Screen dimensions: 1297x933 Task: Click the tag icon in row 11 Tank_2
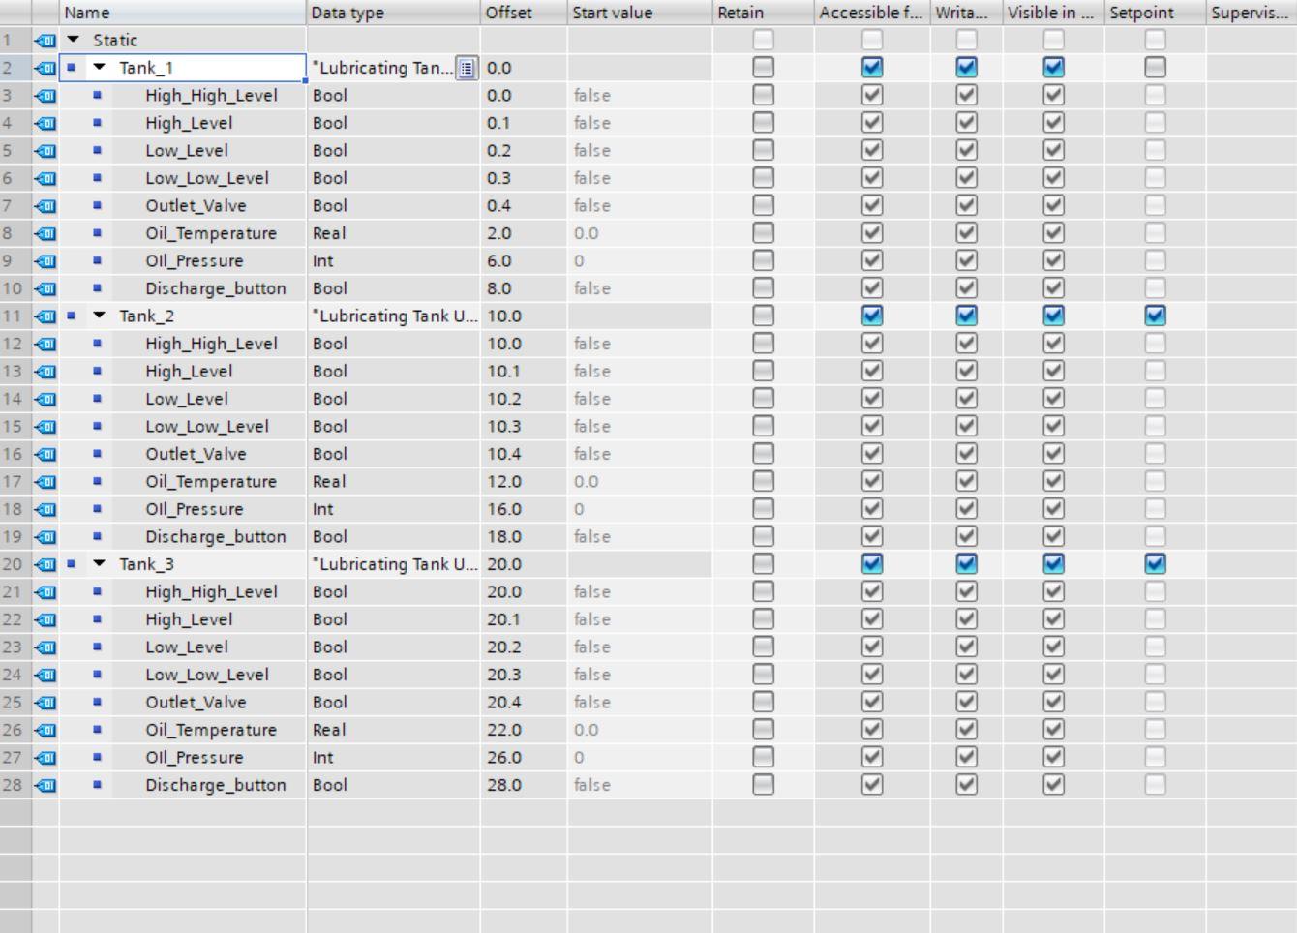(45, 316)
